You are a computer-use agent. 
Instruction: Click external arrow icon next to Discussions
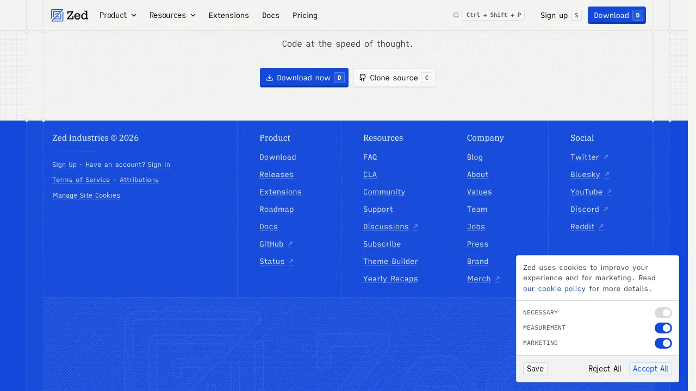click(x=415, y=227)
